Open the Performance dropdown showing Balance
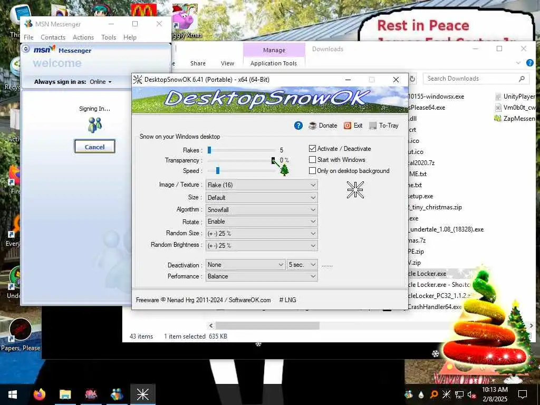Viewport: 540px width, 405px height. 262,276
